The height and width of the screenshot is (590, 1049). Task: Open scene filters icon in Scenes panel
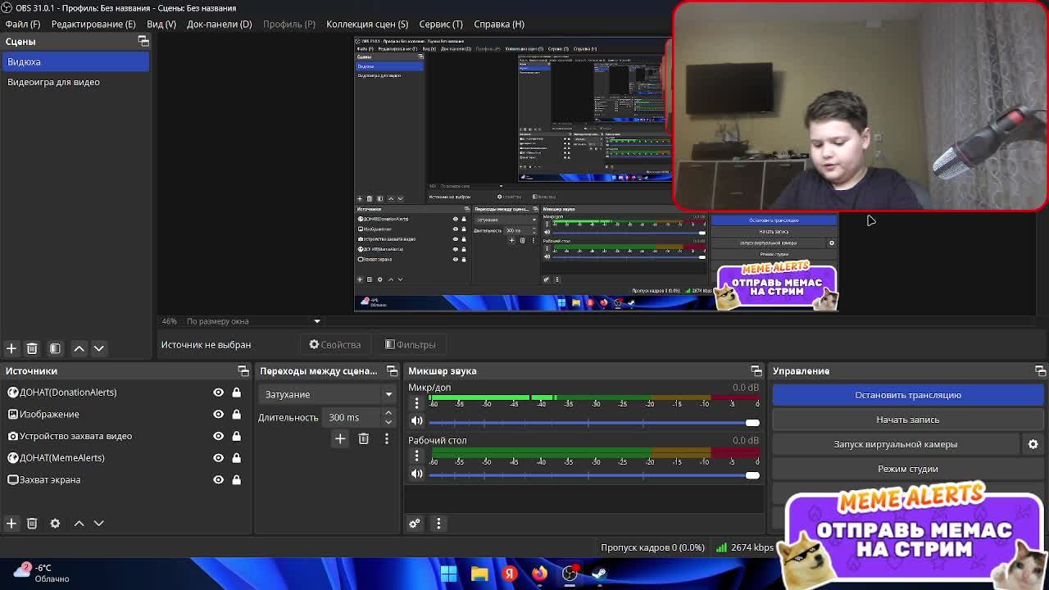[55, 348]
